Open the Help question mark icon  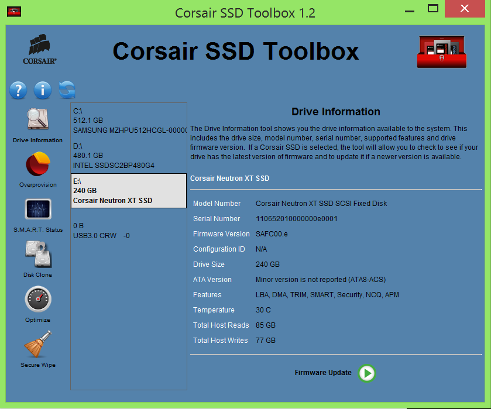(x=18, y=90)
